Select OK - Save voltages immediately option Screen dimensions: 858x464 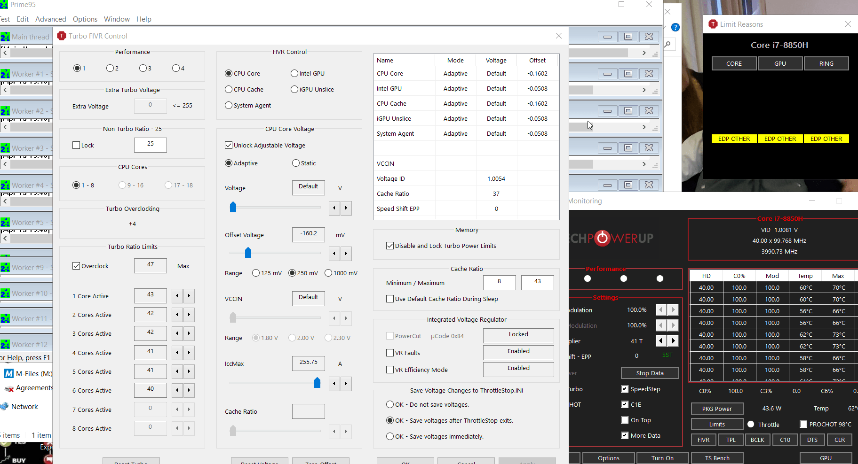[x=390, y=436]
